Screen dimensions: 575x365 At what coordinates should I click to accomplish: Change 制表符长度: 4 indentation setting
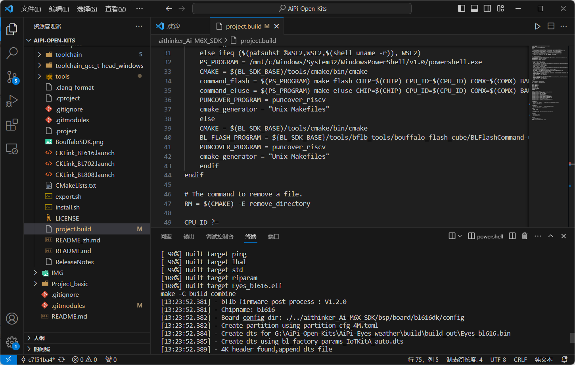[464, 359]
